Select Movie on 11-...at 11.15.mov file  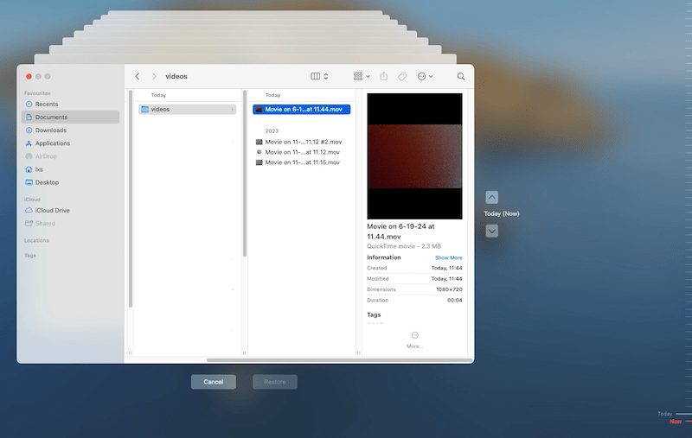pos(302,162)
